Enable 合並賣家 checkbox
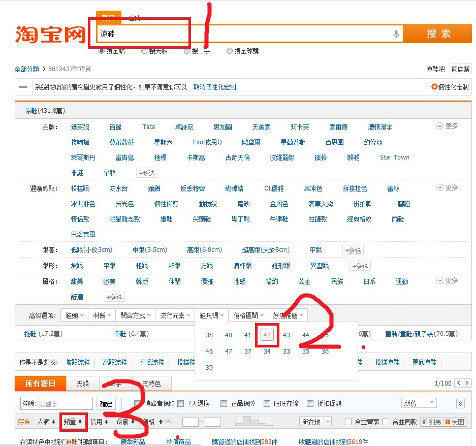Viewport: 476px width, 446px height. pos(348,422)
